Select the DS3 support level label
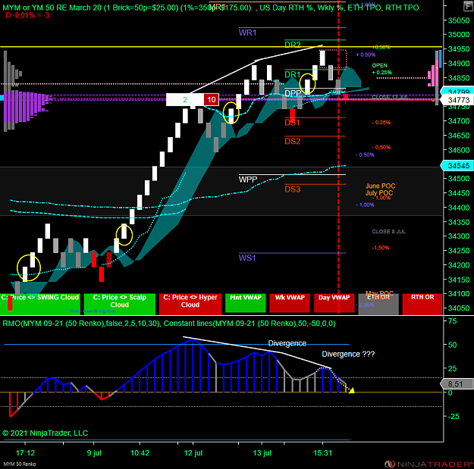474x469 pixels. [292, 189]
